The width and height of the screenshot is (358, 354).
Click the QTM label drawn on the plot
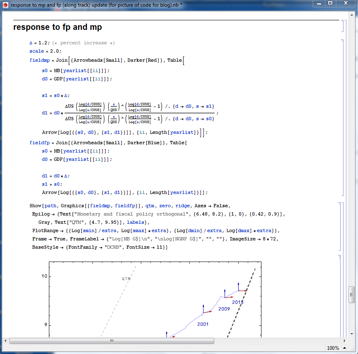tap(125, 279)
